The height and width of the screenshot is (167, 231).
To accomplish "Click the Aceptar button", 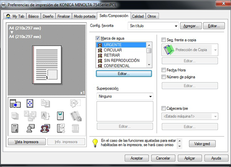I will click(x=137, y=158).
